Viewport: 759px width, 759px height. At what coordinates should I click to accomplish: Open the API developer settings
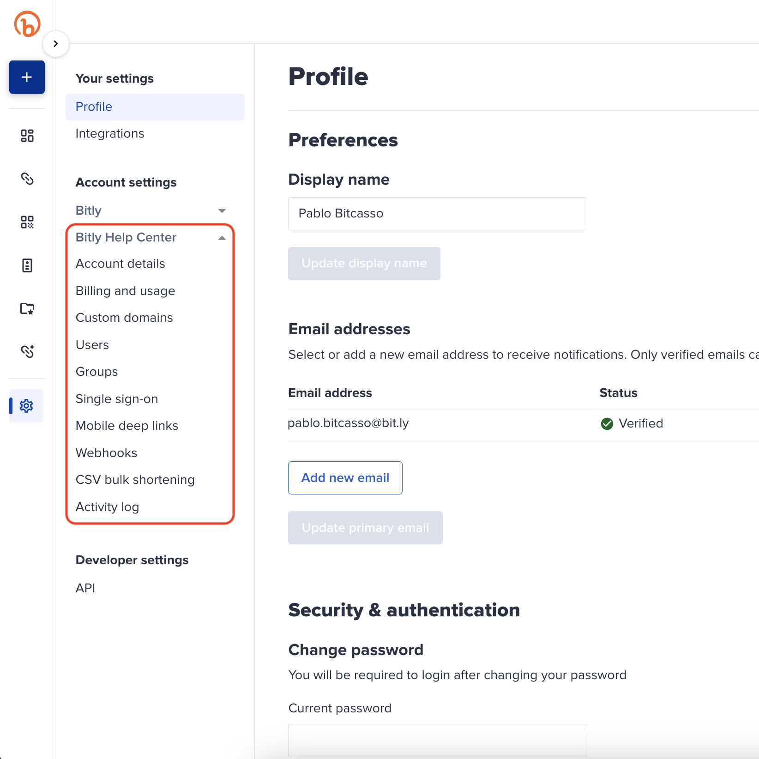pos(85,588)
